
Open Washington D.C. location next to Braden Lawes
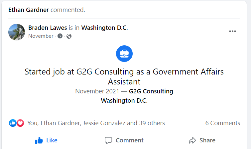coord(104,28)
